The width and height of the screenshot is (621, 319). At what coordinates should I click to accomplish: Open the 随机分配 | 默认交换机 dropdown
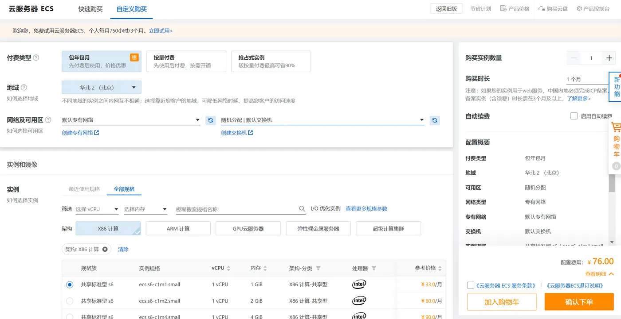pos(322,120)
